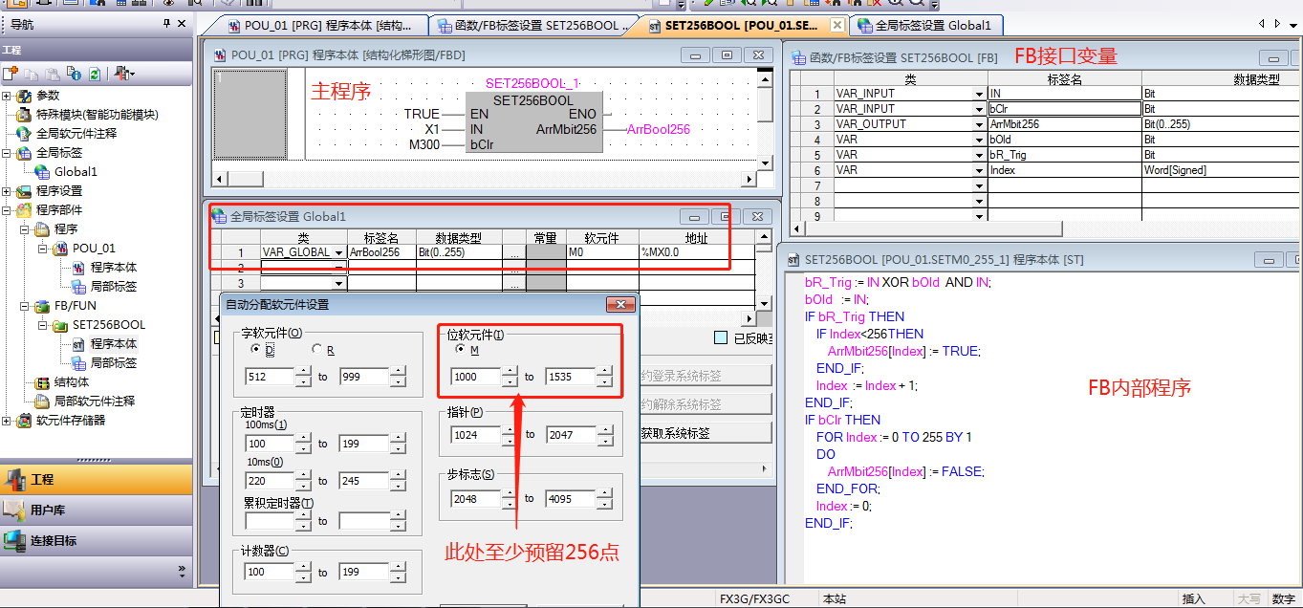This screenshot has height=608, width=1303.
Task: Switch to the 全局标签设置 Global1 tab
Action: pyautogui.click(x=924, y=26)
